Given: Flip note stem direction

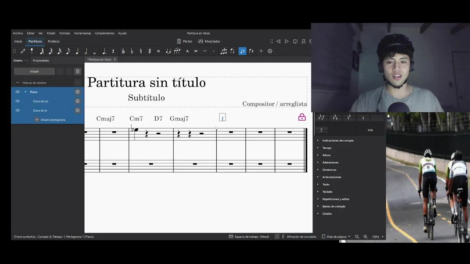Looking at the screenshot, I should [x=232, y=51].
